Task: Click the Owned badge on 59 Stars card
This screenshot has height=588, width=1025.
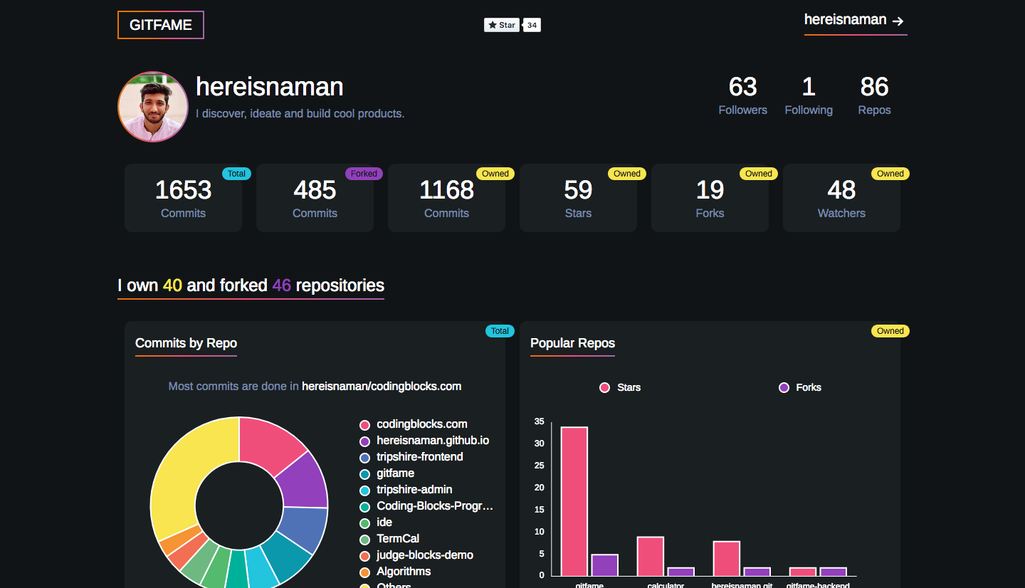Action: pos(627,173)
